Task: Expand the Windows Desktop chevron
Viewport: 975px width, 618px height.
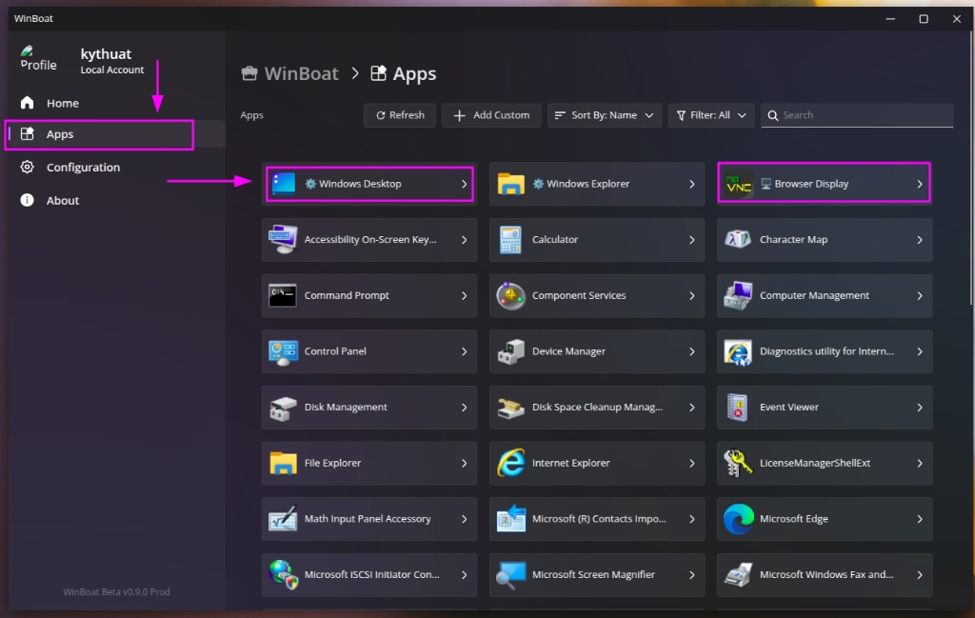Action: point(464,184)
